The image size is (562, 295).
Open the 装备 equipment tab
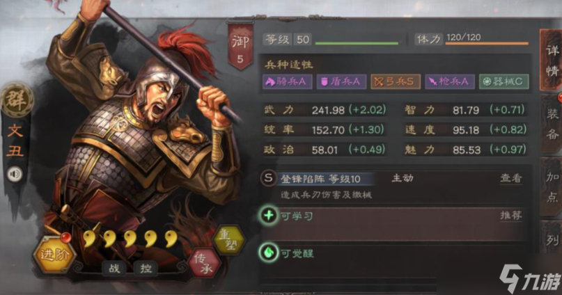(552, 125)
